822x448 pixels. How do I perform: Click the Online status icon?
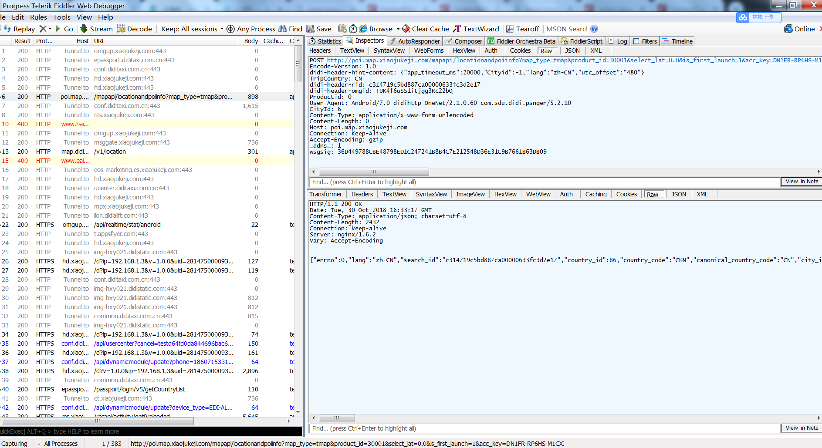tap(788, 29)
